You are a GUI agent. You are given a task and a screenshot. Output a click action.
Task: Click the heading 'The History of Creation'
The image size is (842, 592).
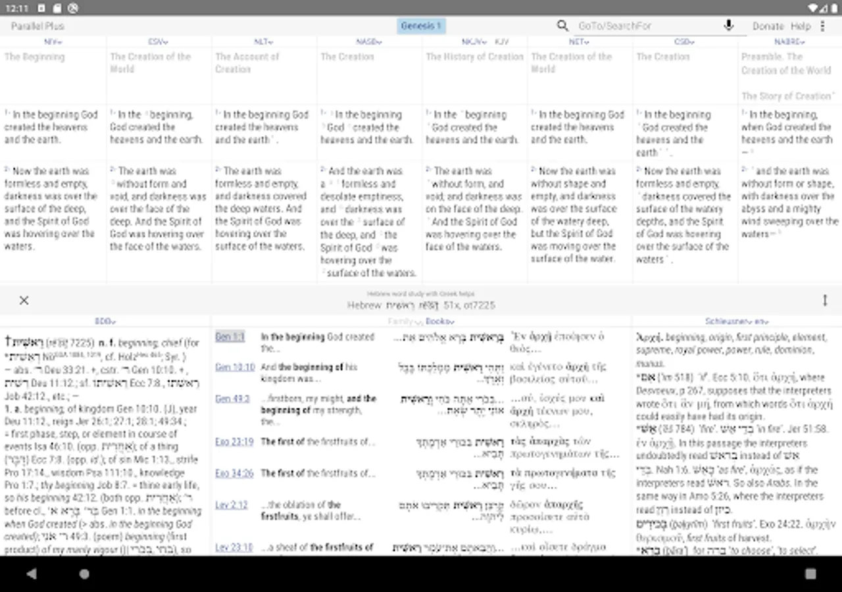click(x=474, y=57)
